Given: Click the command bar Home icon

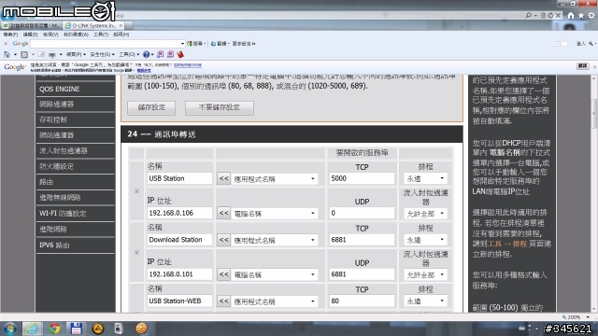Looking at the screenshot, I should point(7,54).
